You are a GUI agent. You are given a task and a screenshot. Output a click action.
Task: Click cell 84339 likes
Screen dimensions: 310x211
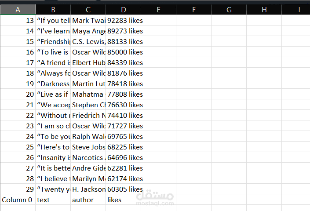tap(124, 62)
